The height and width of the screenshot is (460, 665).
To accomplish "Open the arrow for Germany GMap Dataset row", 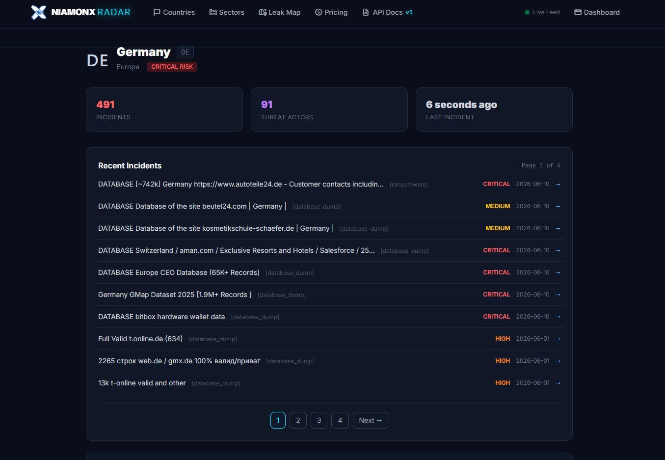I will pos(558,295).
